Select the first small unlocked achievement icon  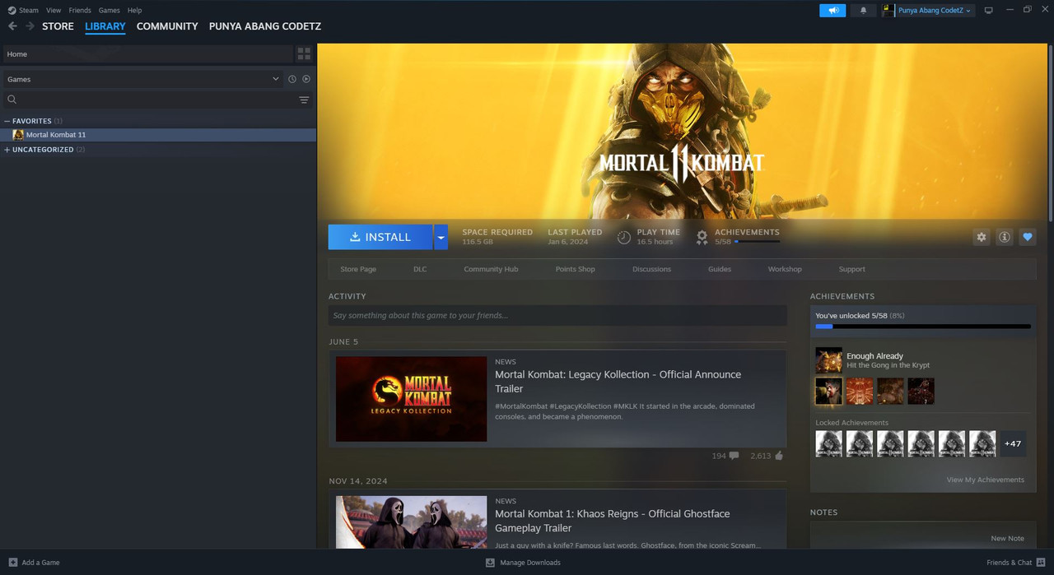pyautogui.click(x=828, y=392)
